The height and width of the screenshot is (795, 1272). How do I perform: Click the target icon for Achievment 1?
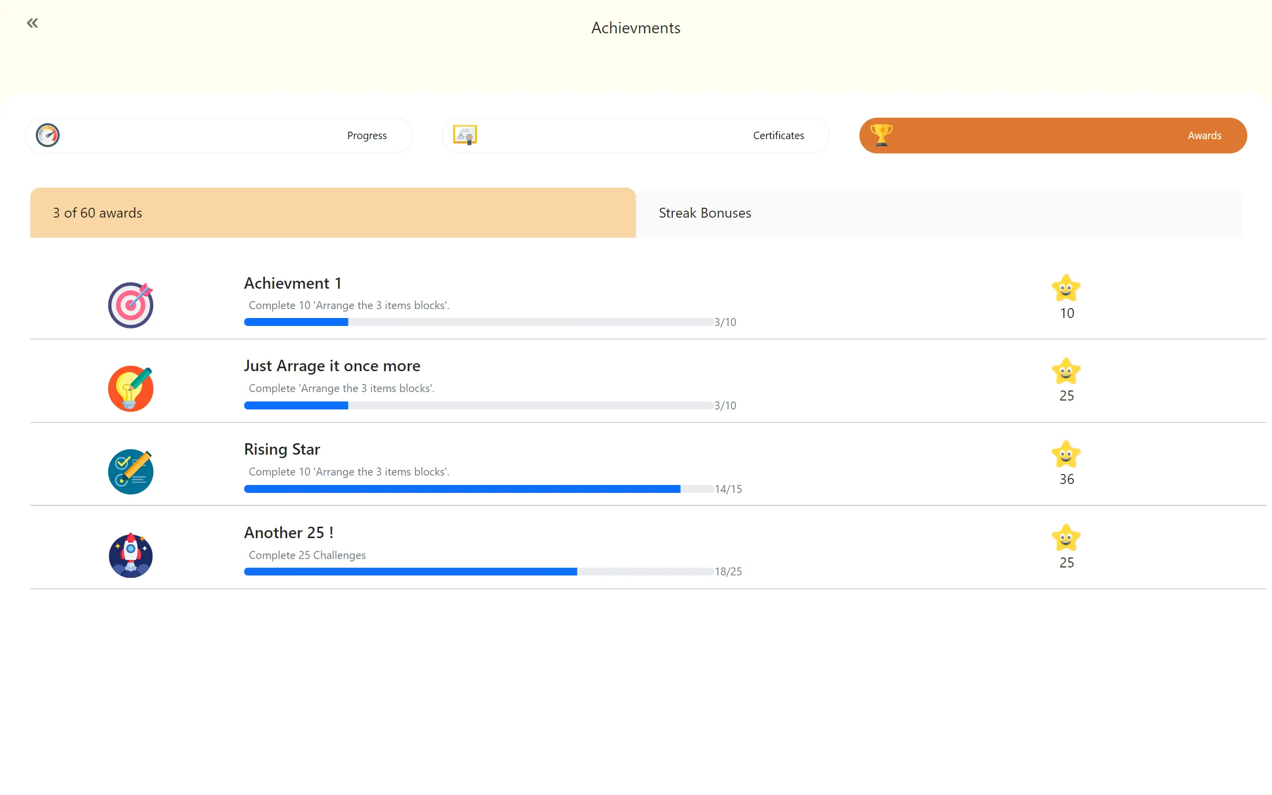(131, 305)
